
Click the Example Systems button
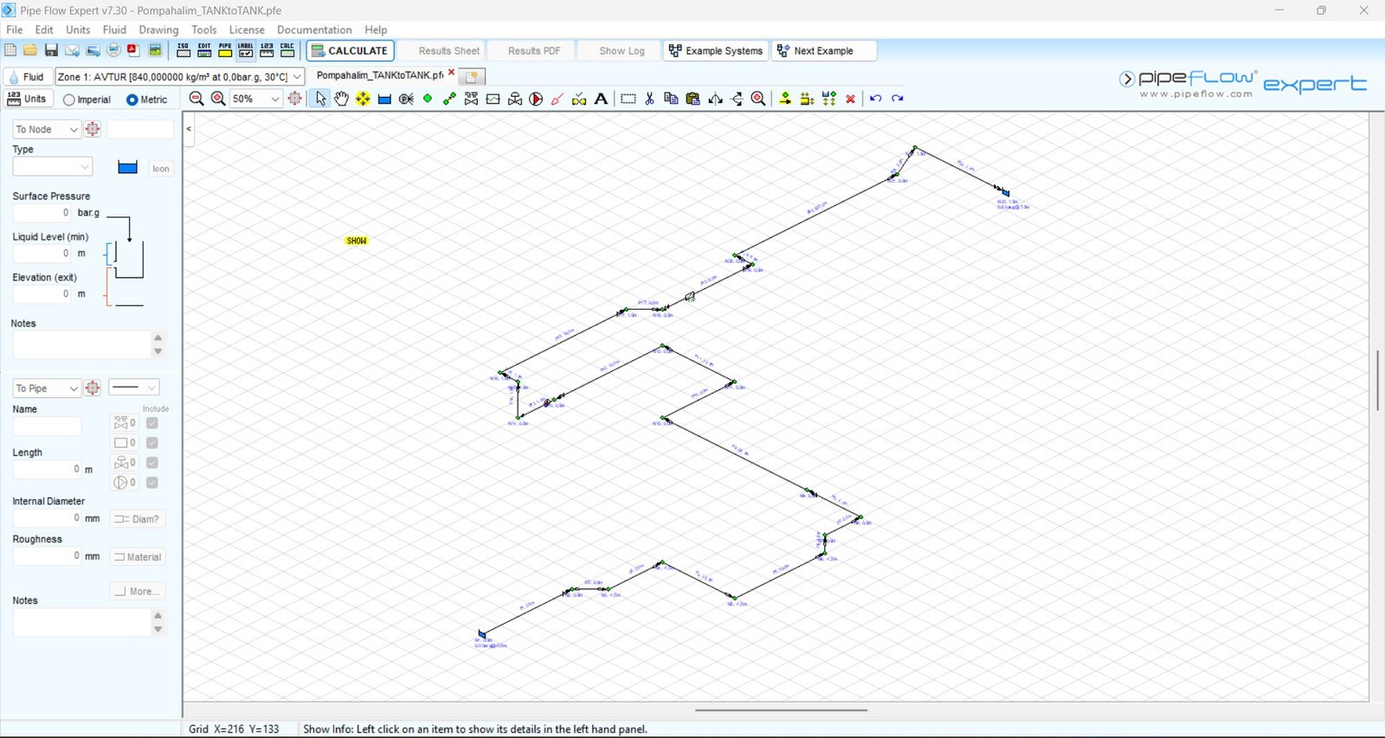click(x=716, y=51)
